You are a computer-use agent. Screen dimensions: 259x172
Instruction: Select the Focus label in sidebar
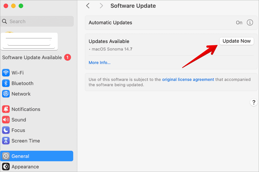(x=18, y=130)
